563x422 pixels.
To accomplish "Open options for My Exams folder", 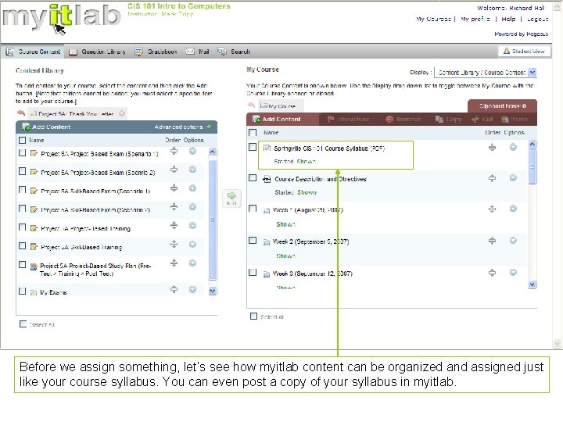I will coord(193,289).
